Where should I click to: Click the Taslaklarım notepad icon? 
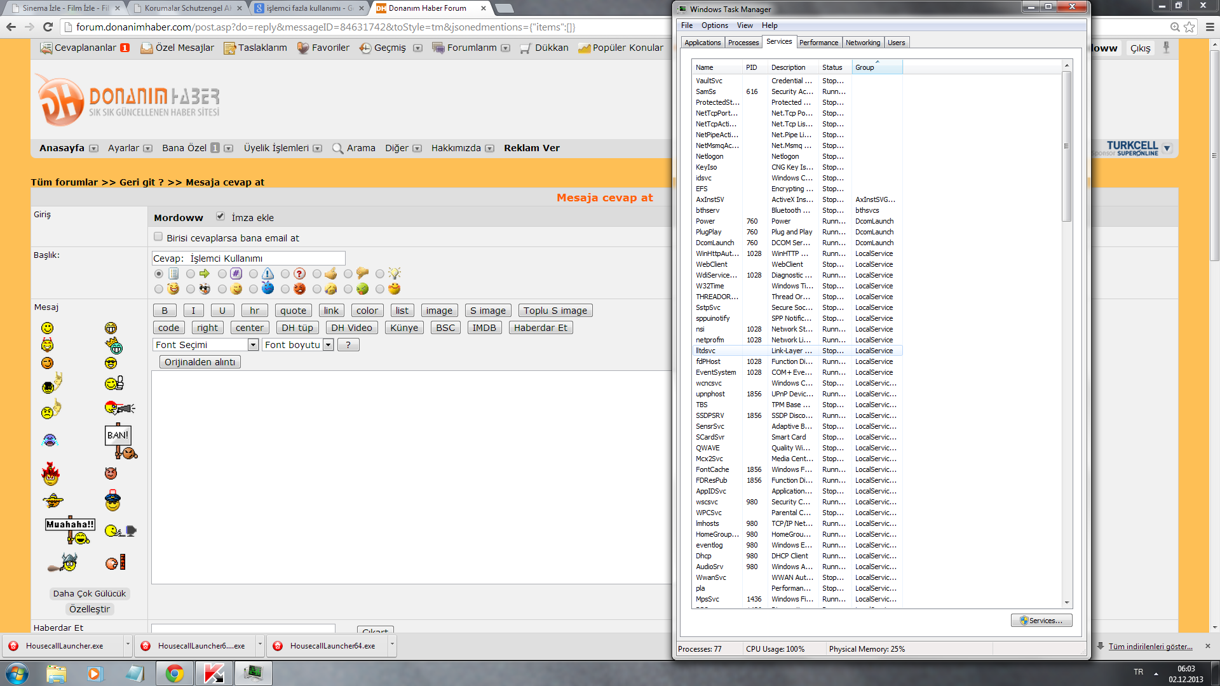[229, 48]
